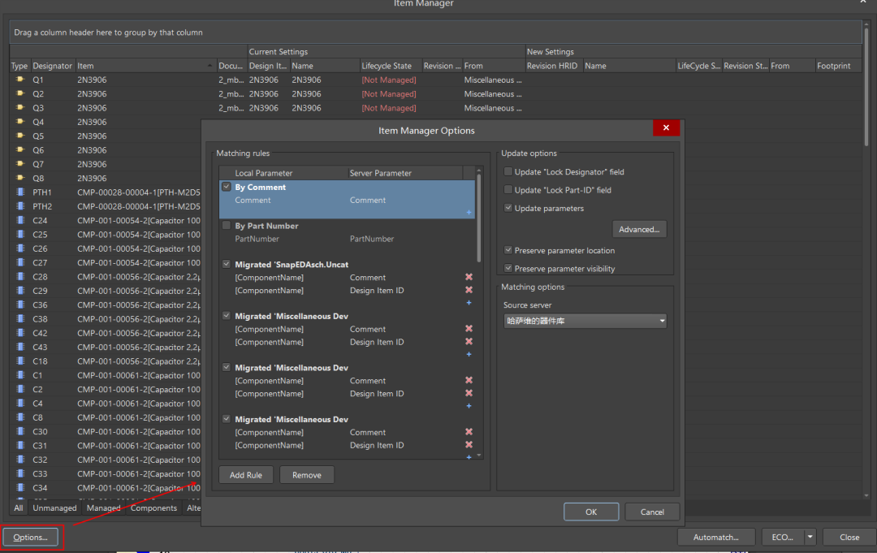The image size is (877, 553).
Task: Confirm options with OK button
Action: (591, 512)
